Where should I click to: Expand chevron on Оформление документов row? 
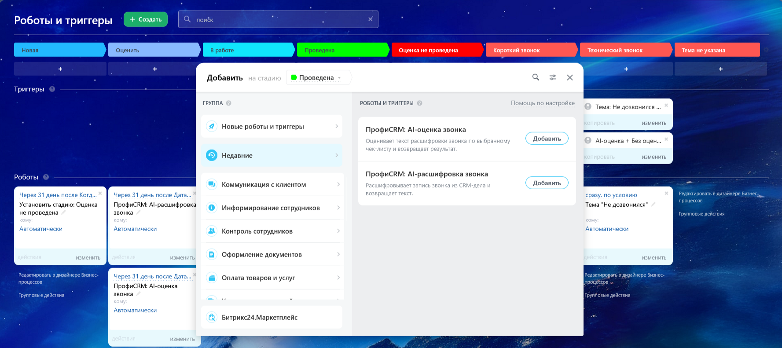pos(338,254)
